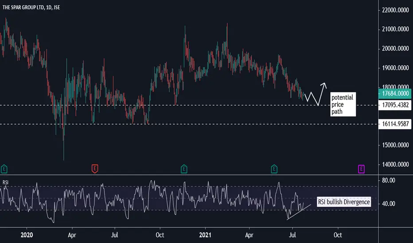Select the 17095.4382 horizontal line price label
The image size is (413, 243).
395,105
